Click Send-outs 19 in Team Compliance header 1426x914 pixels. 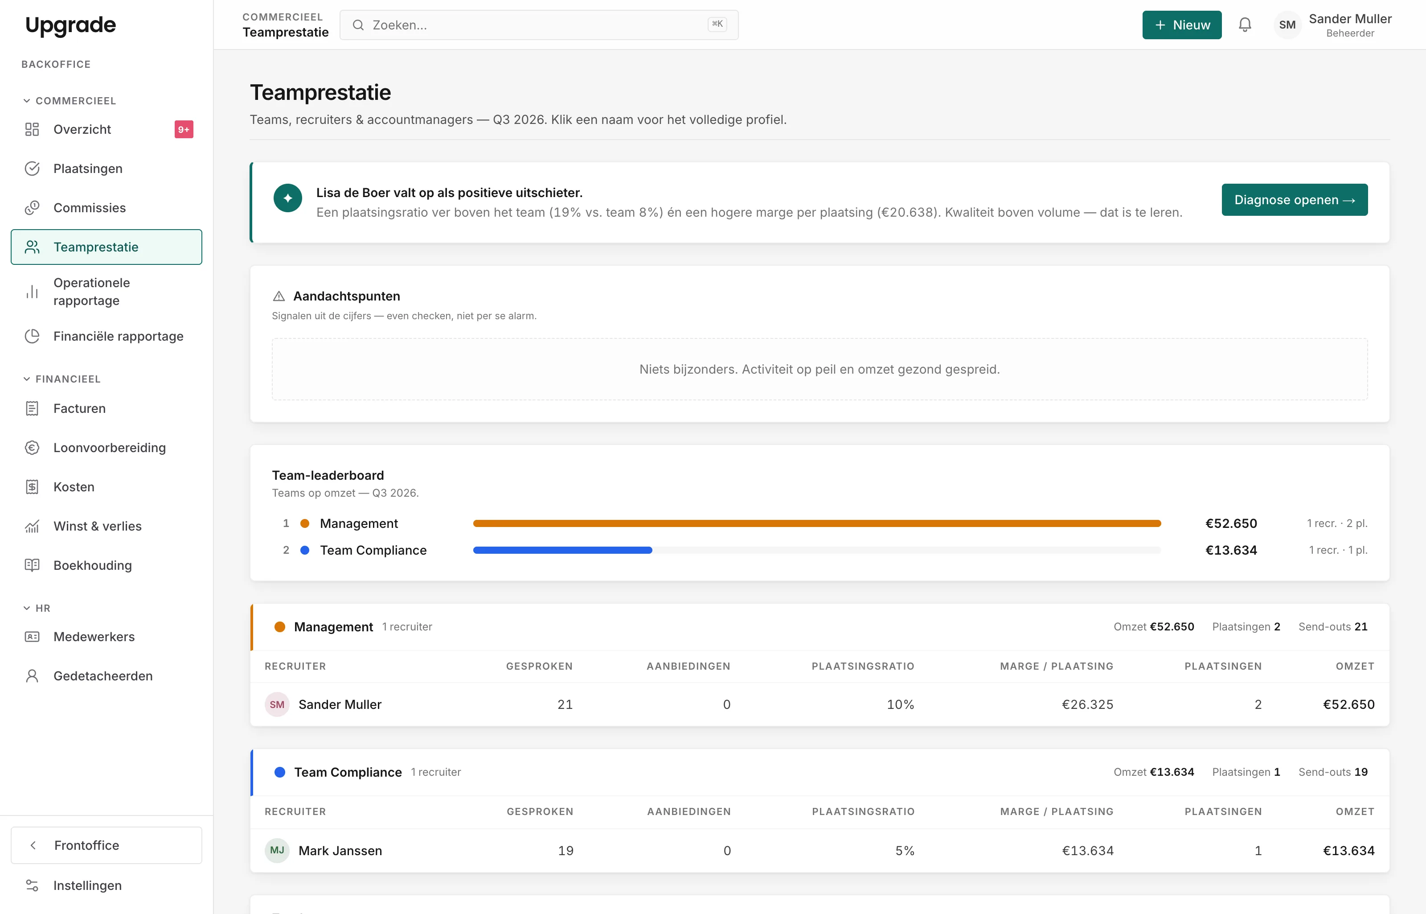pos(1333,772)
